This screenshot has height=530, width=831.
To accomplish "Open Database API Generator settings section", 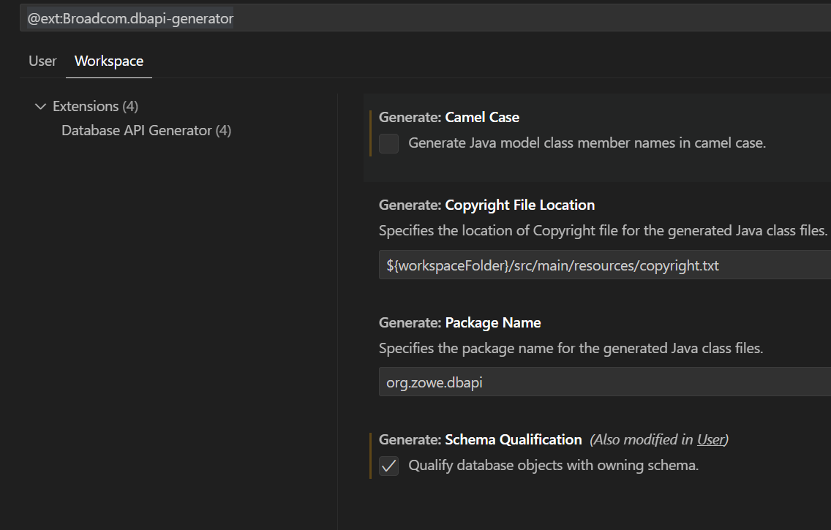I will (146, 131).
